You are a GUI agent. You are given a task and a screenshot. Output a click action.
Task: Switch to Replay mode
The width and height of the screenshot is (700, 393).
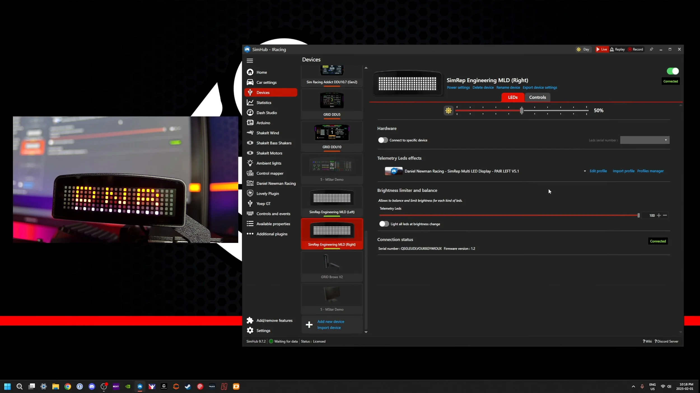[617, 49]
